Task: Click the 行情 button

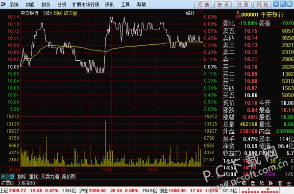Action: (203, 5)
